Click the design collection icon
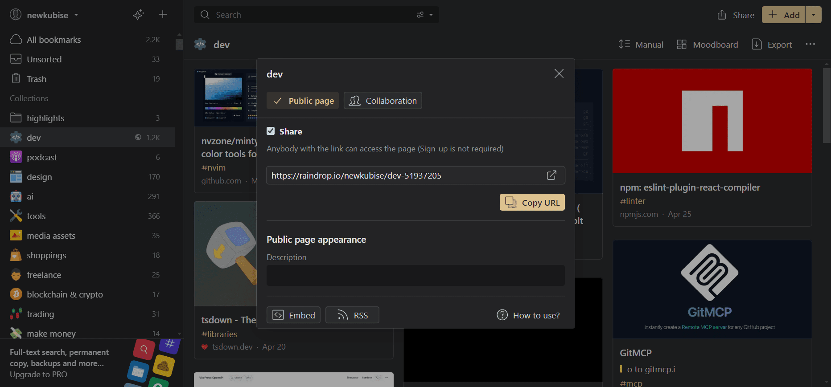Viewport: 831px width, 387px height. (x=16, y=177)
